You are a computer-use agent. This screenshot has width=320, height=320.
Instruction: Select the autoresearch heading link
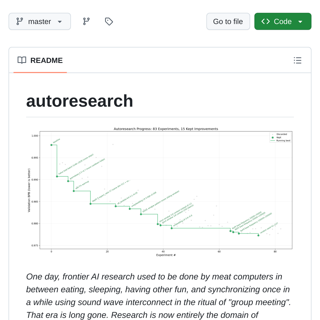[79, 101]
